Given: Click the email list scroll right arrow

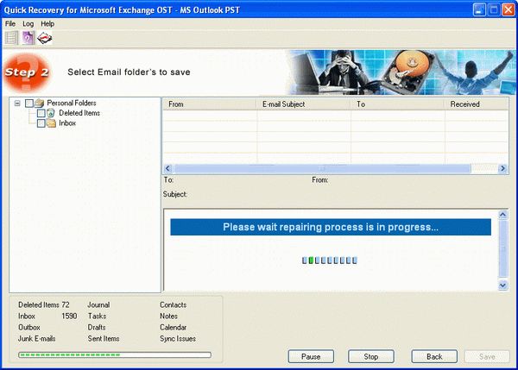Looking at the screenshot, I should point(502,169).
